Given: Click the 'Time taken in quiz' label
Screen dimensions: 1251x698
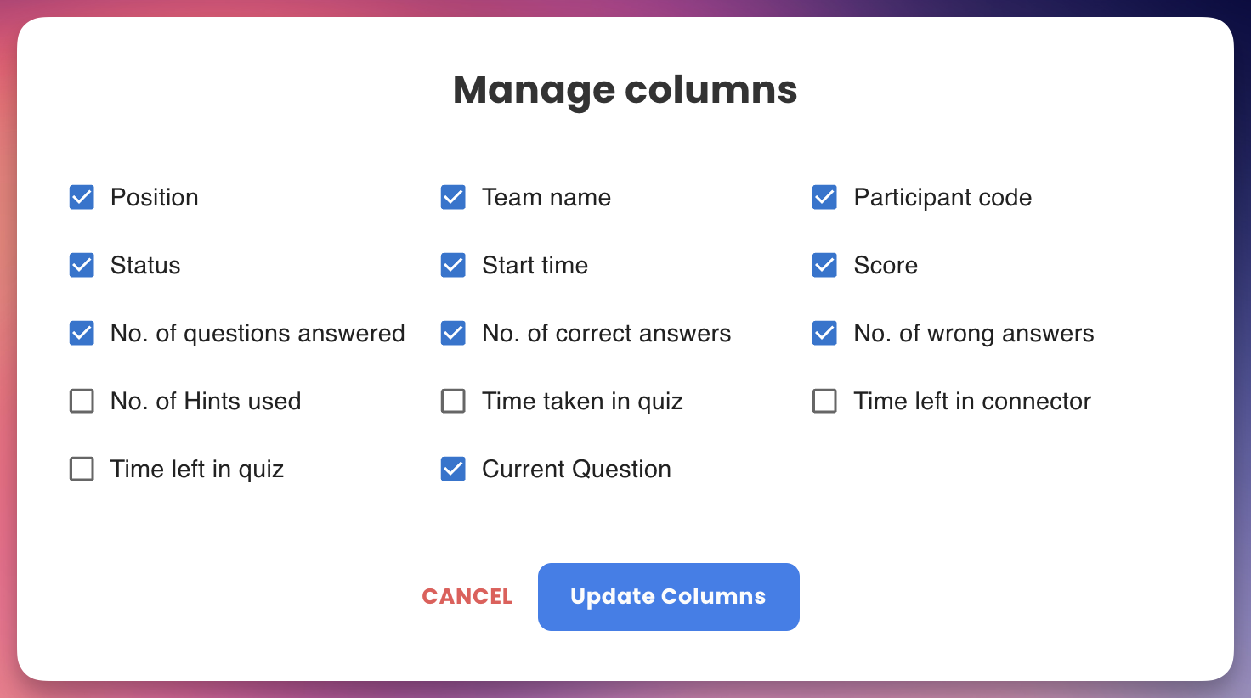Looking at the screenshot, I should pos(582,401).
